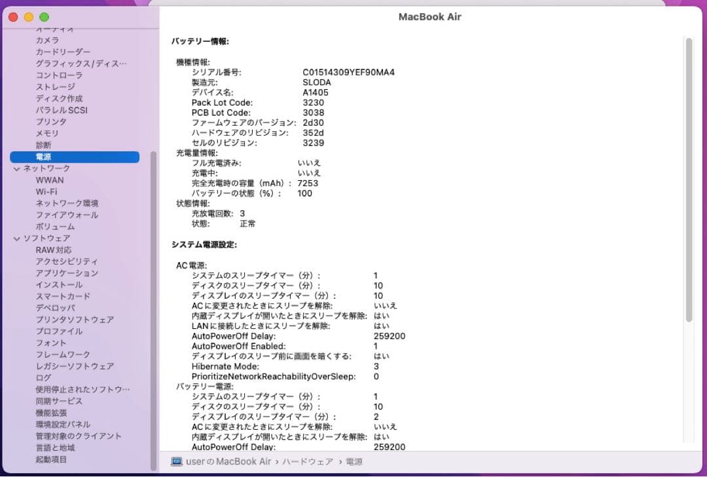Click manufacturer value SLODA
Screen dimensions: 707x477
click(317, 83)
